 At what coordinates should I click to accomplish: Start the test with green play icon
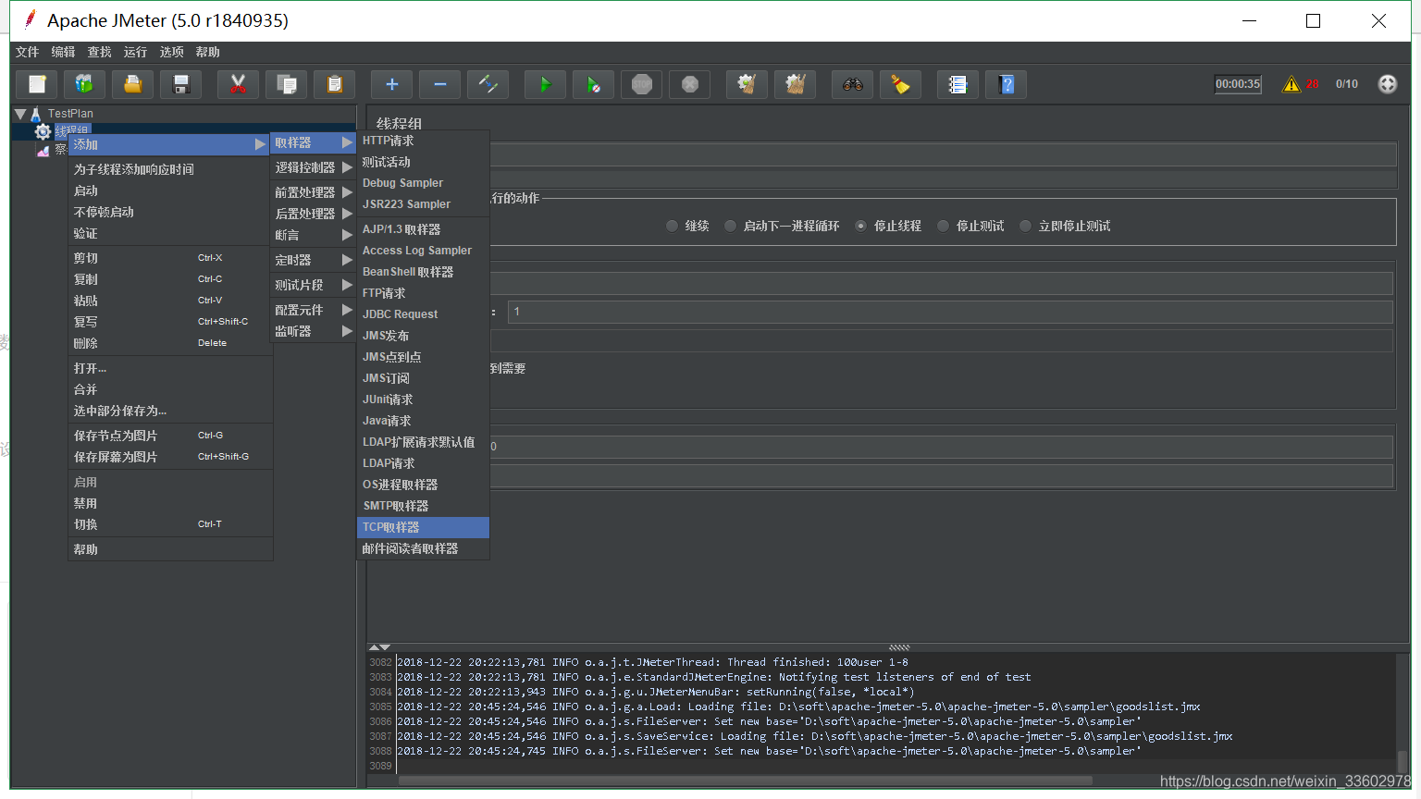546,84
